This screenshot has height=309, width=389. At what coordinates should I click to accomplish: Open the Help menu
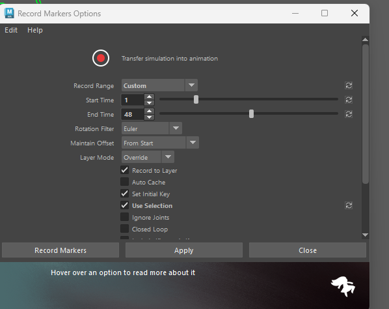tap(35, 30)
